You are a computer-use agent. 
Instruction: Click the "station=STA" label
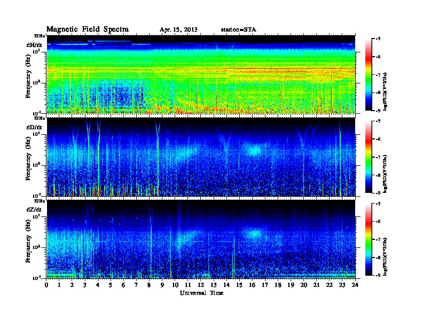point(239,30)
